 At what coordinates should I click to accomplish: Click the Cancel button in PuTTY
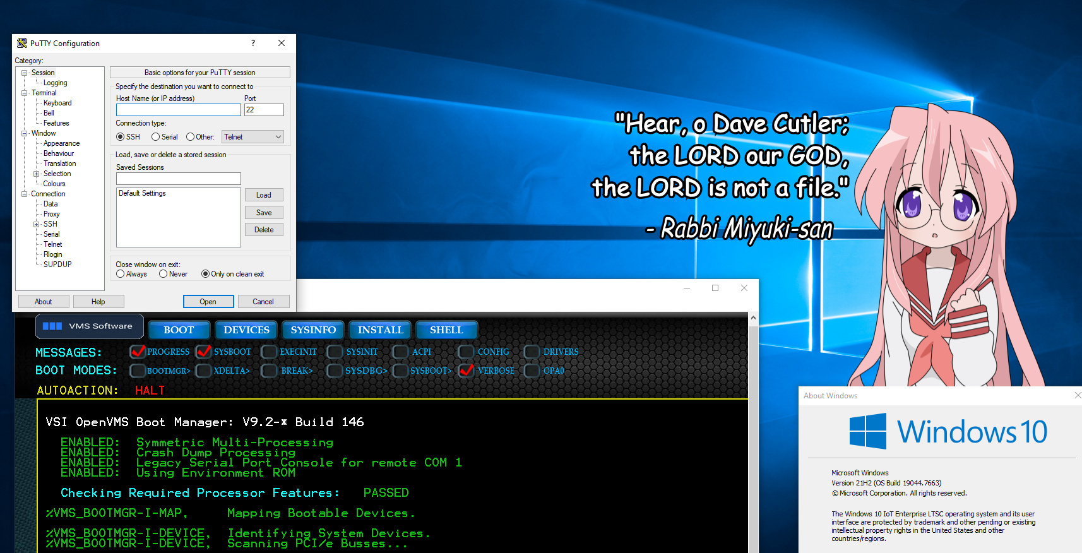click(x=263, y=302)
